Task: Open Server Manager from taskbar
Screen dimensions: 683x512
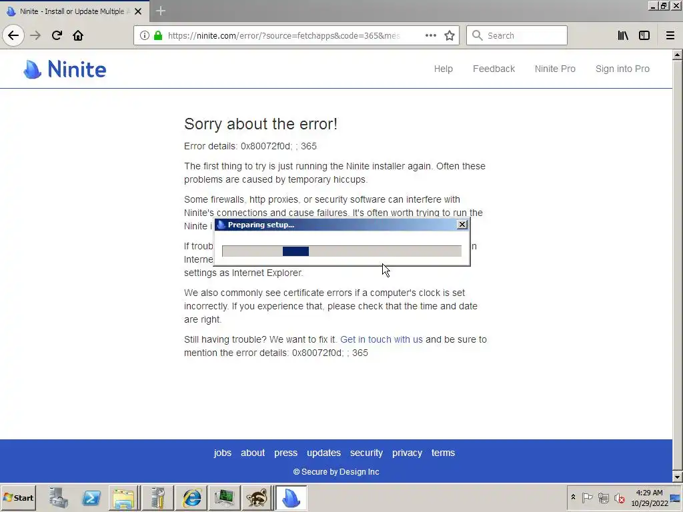Action: pyautogui.click(x=59, y=497)
